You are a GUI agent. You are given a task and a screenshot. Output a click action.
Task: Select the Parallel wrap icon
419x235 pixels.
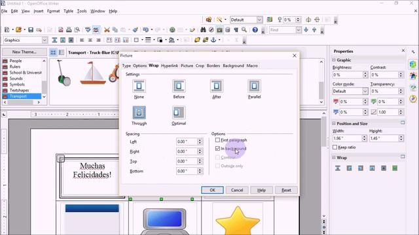tap(254, 86)
